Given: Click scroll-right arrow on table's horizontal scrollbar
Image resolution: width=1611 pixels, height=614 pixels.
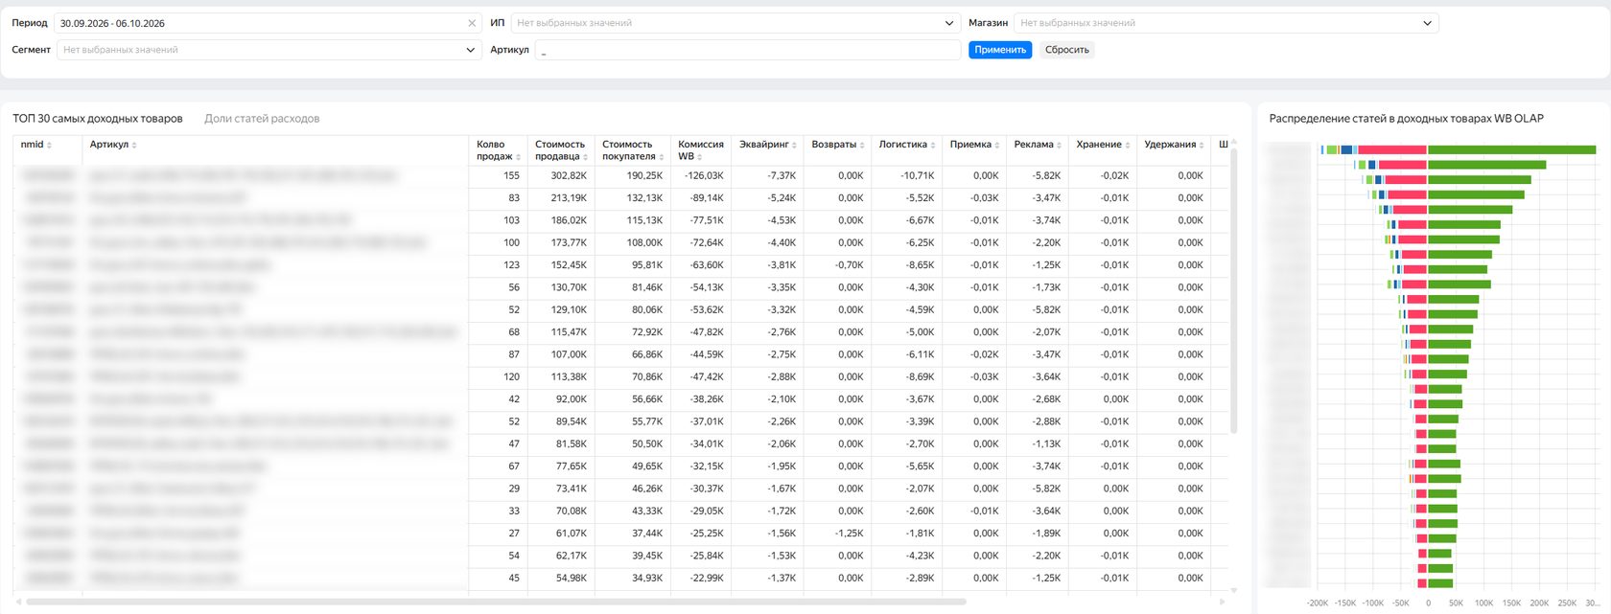Looking at the screenshot, I should [x=1222, y=602].
